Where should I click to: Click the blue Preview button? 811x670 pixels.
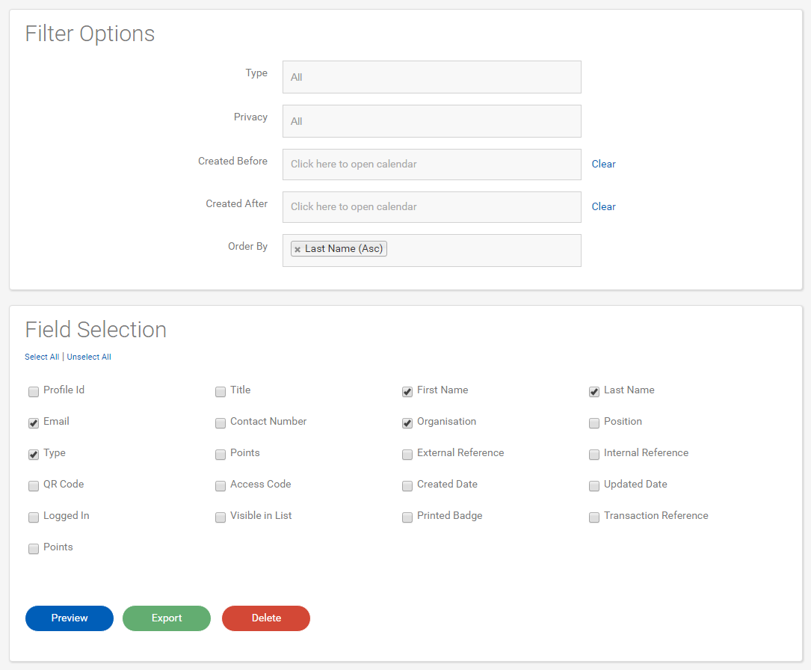click(70, 618)
